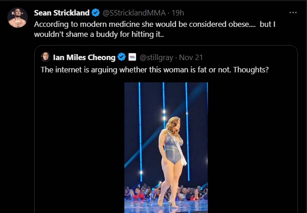Click the audience crowd in the video

(x=166, y=192)
